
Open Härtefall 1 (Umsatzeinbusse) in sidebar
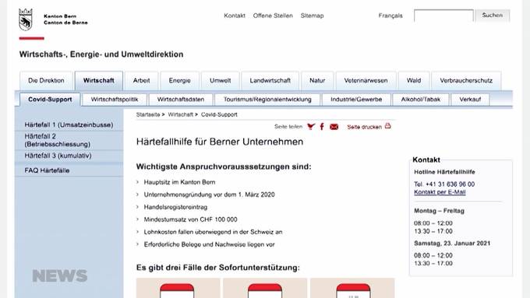click(69, 124)
